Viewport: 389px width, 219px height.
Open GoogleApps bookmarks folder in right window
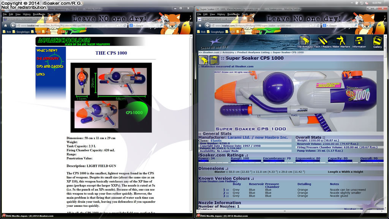(216, 32)
